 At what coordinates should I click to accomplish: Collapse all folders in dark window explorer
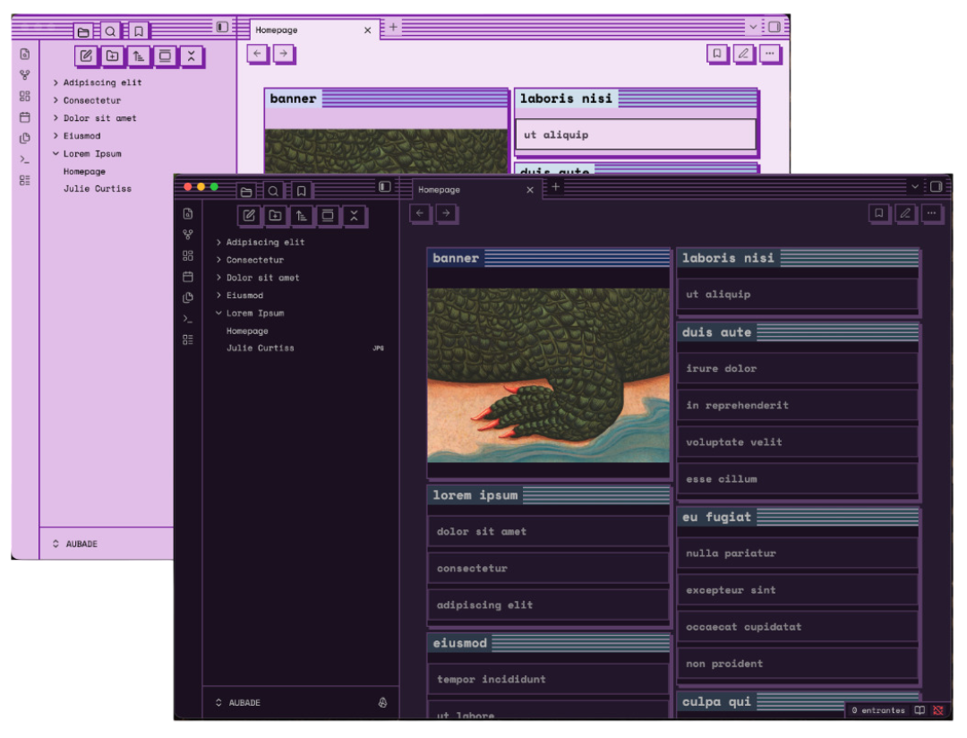coord(354,215)
